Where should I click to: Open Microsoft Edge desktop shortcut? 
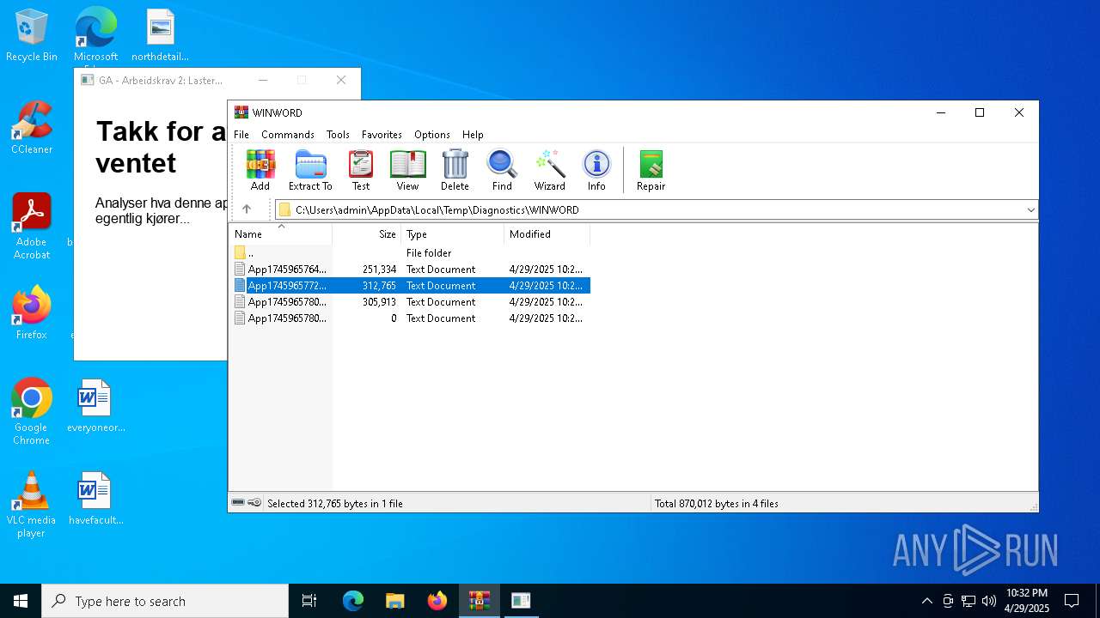click(x=95, y=35)
